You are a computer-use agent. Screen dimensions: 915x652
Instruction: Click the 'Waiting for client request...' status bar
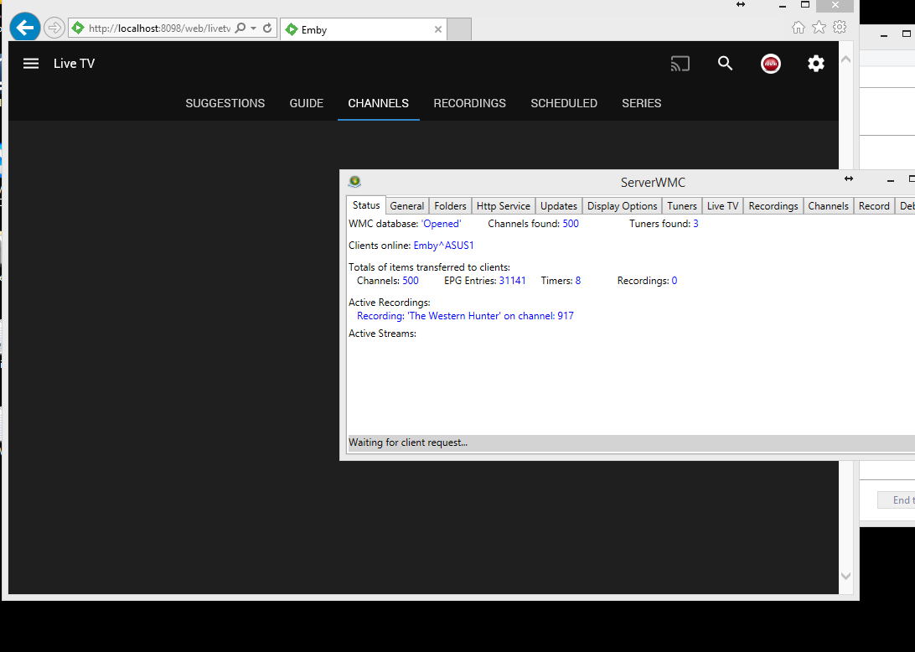[632, 442]
